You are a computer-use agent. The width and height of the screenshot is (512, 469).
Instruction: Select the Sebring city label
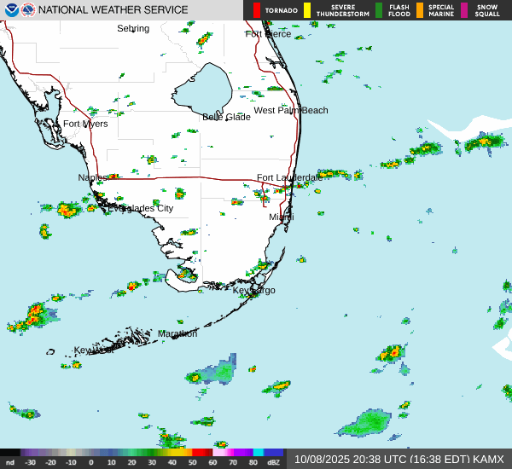[x=133, y=28]
